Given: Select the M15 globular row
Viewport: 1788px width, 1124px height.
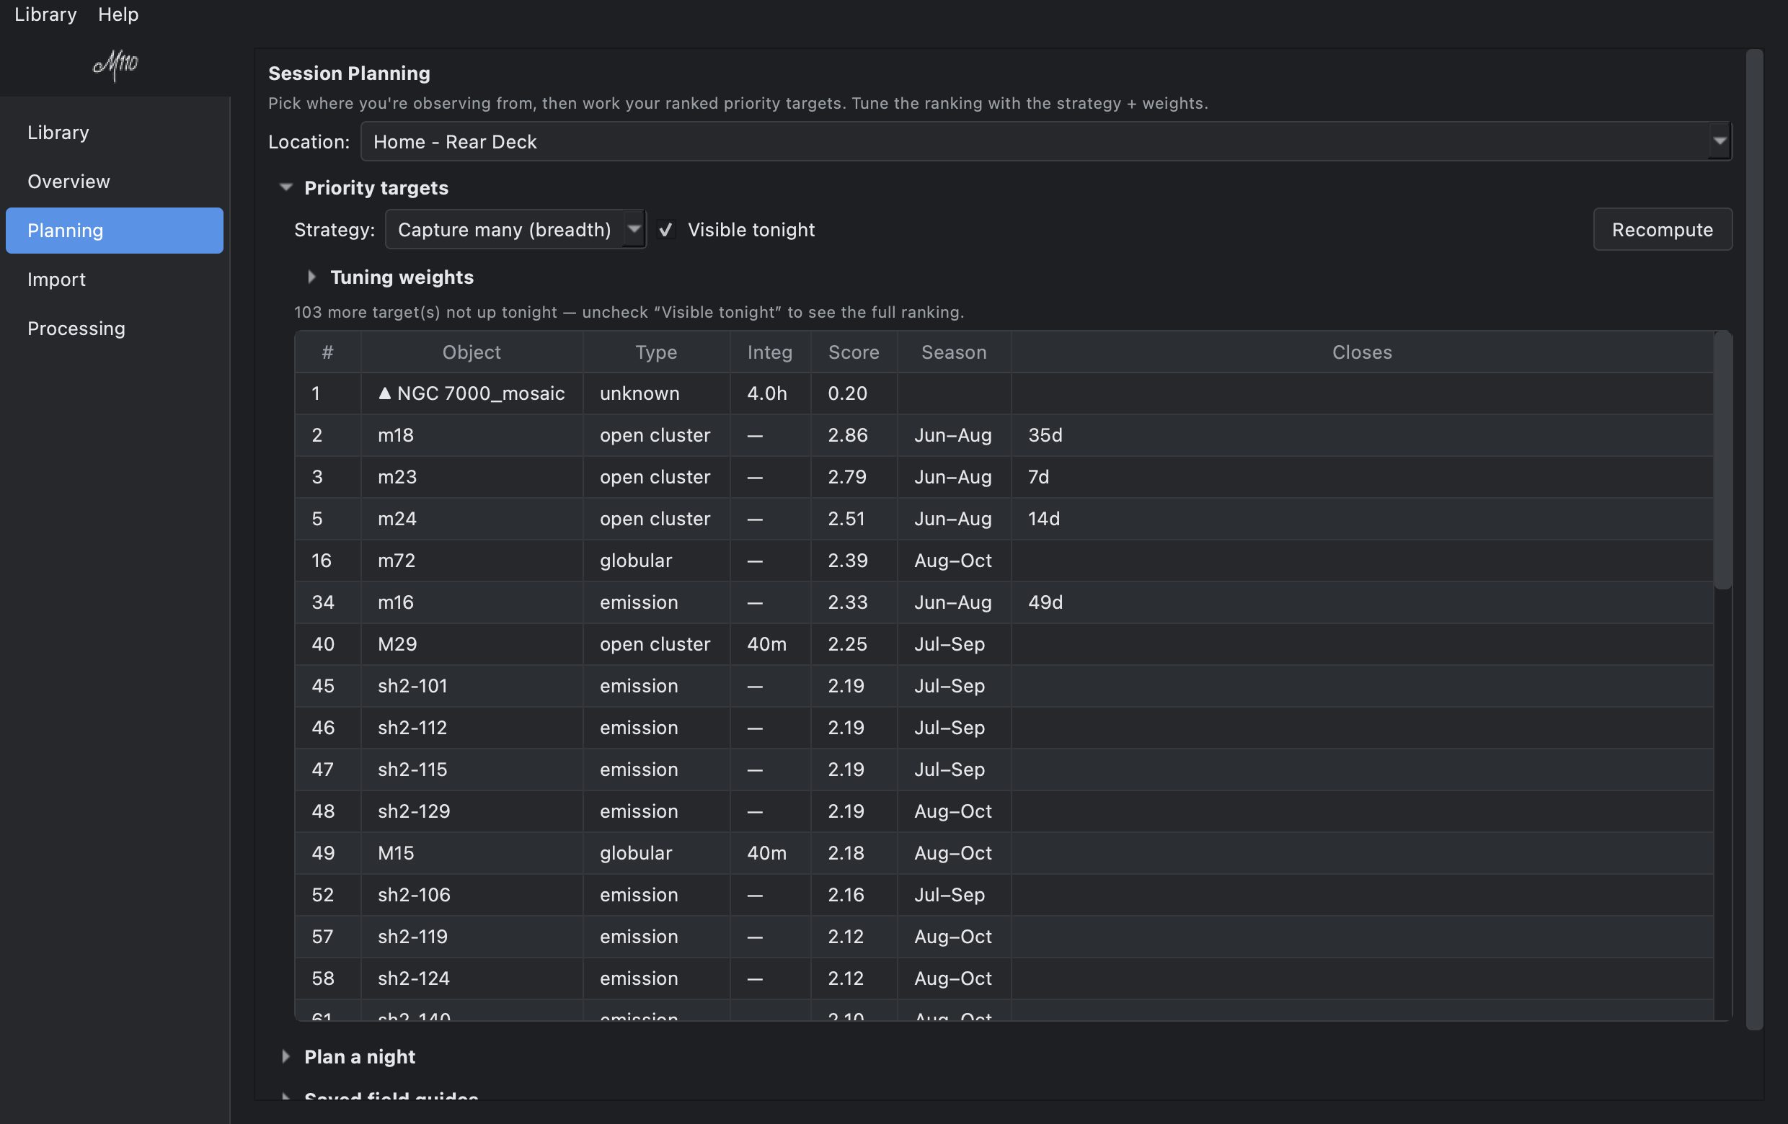Looking at the screenshot, I should [x=1004, y=853].
